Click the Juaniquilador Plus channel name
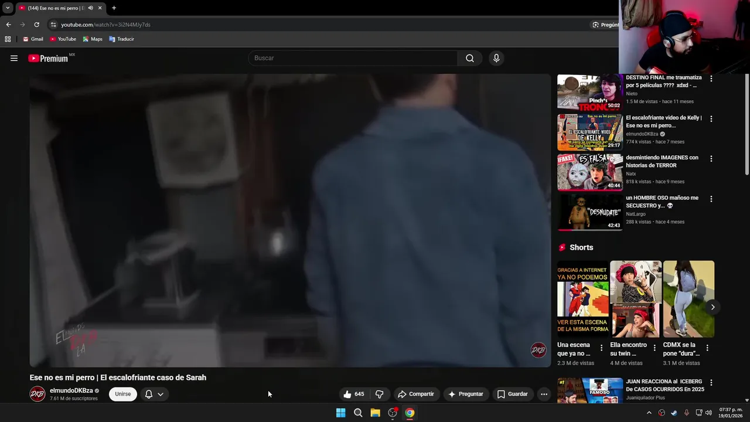Screen dimensions: 750x422 [645, 398]
